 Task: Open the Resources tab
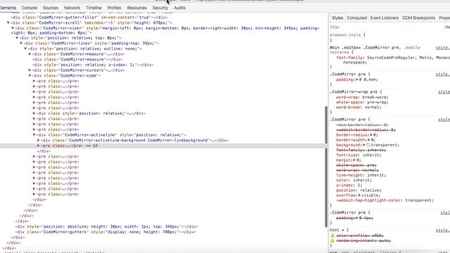[136, 8]
